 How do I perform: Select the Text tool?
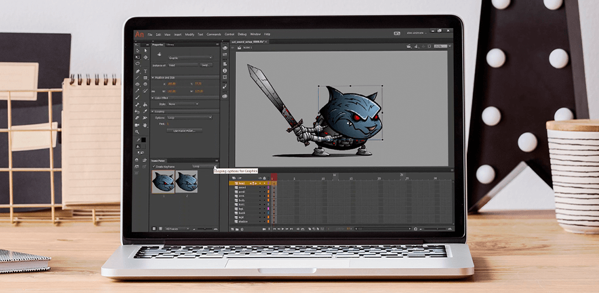[x=145, y=71]
